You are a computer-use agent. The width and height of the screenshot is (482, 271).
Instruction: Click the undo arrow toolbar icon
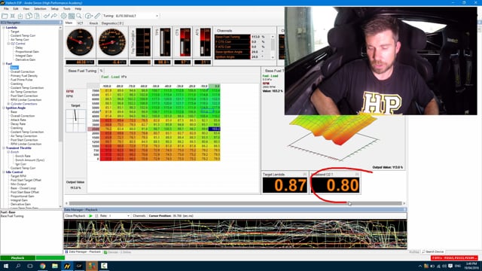pos(47,16)
